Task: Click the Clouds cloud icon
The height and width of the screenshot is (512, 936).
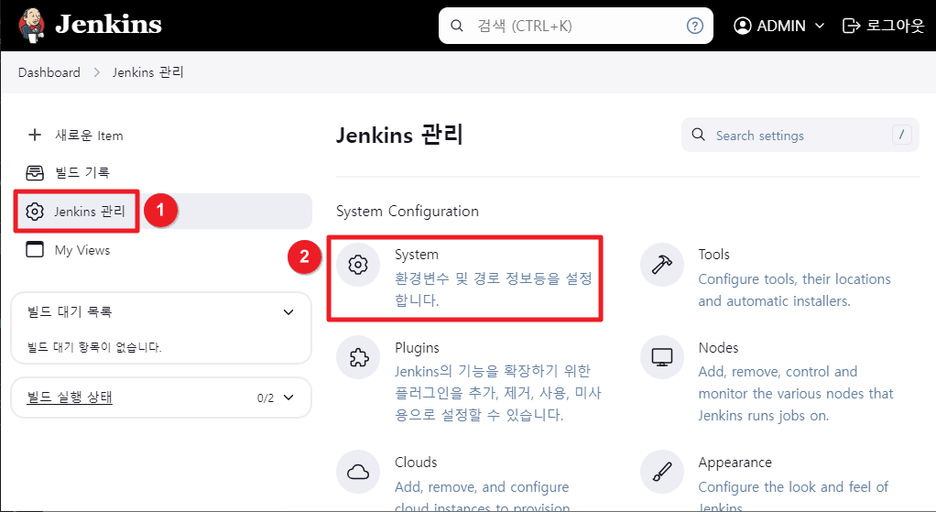Action: tap(358, 472)
